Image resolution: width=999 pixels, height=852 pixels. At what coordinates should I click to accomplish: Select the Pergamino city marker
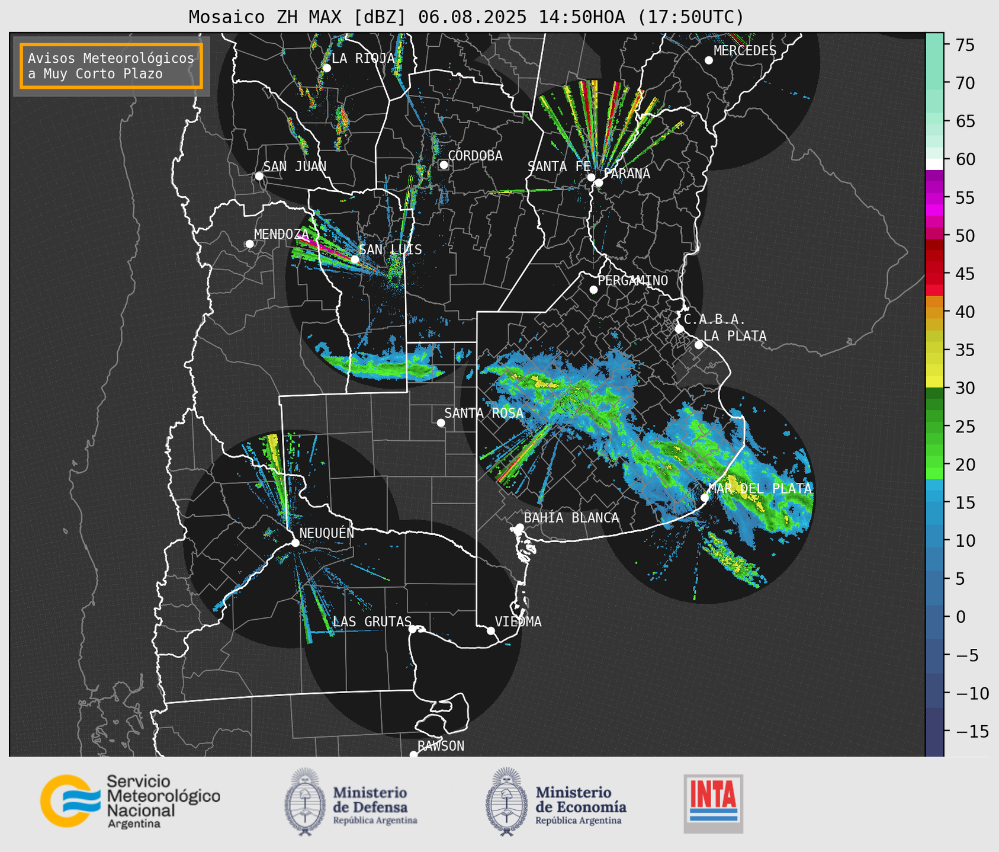tap(593, 290)
